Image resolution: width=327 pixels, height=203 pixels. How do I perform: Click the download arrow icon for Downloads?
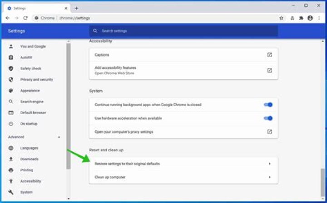[11, 159]
